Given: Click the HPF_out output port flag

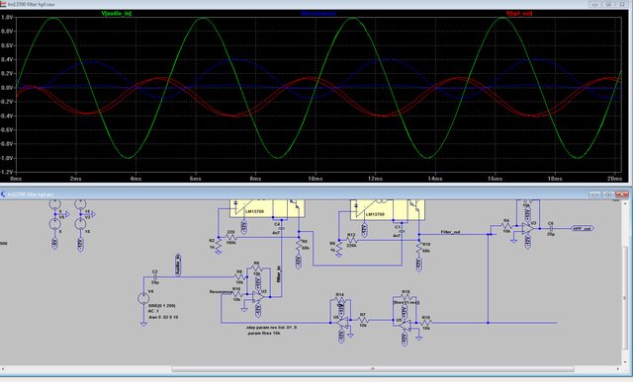Looking at the screenshot, I should coord(583,228).
